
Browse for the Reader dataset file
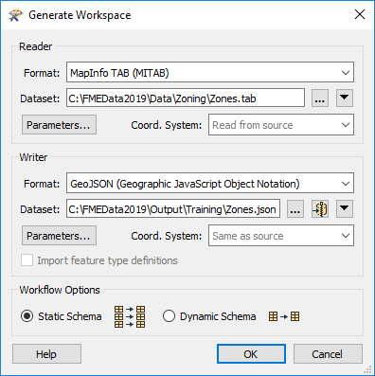click(x=320, y=98)
